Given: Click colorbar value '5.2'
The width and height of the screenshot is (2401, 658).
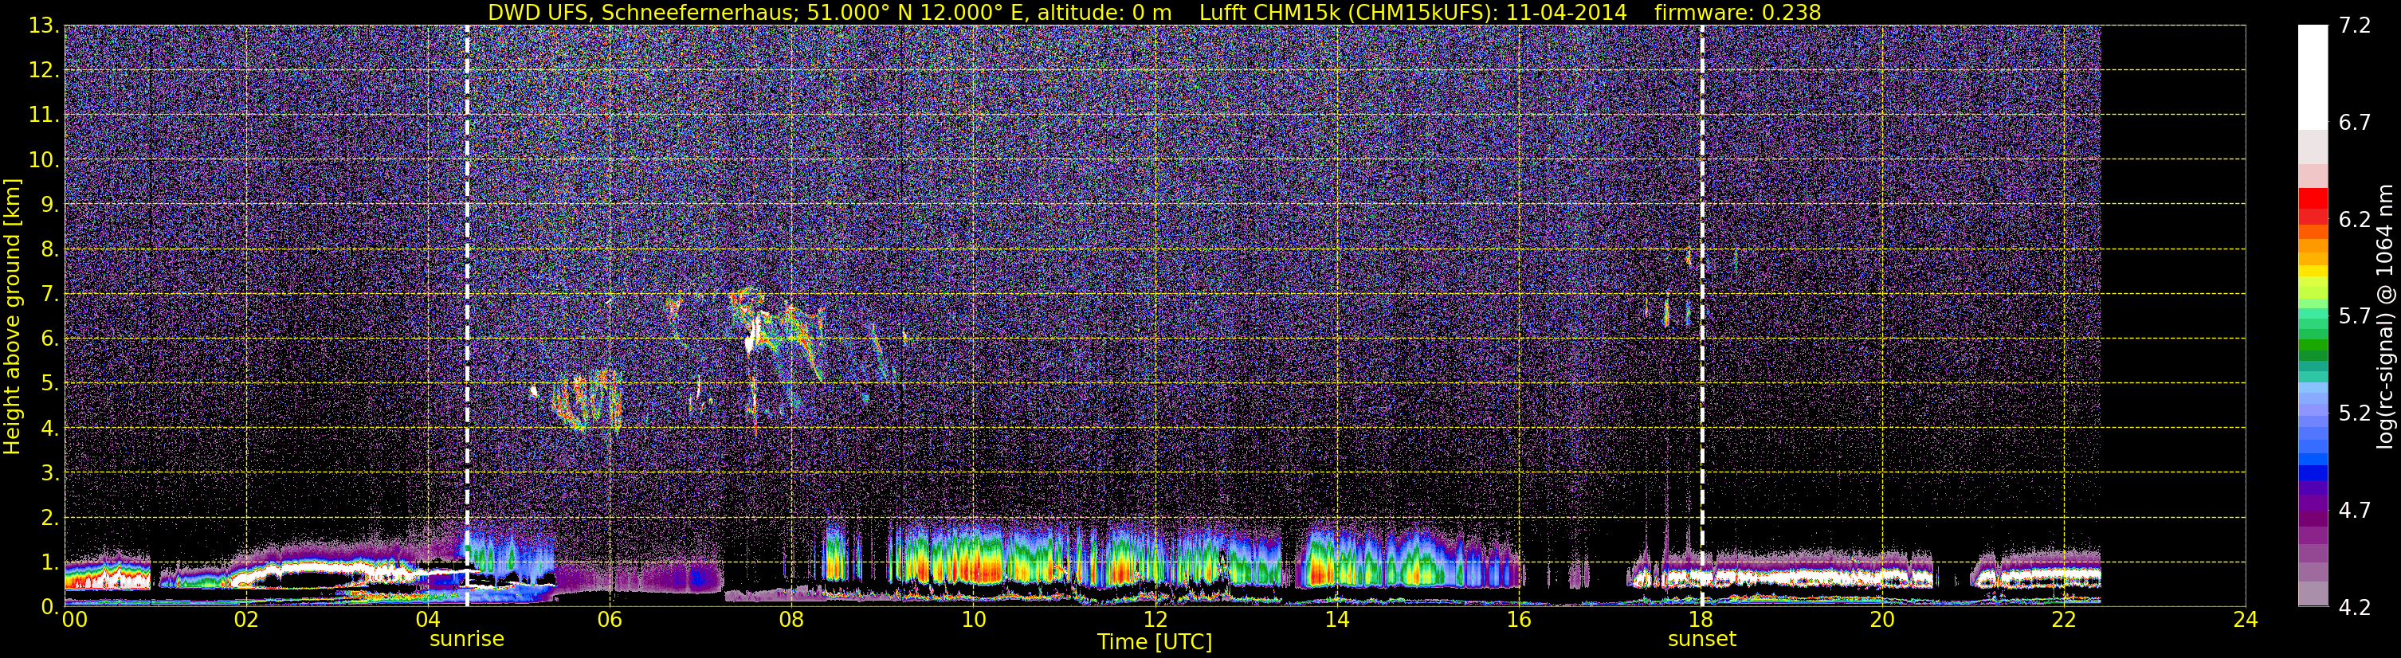Looking at the screenshot, I should [x=2355, y=413].
